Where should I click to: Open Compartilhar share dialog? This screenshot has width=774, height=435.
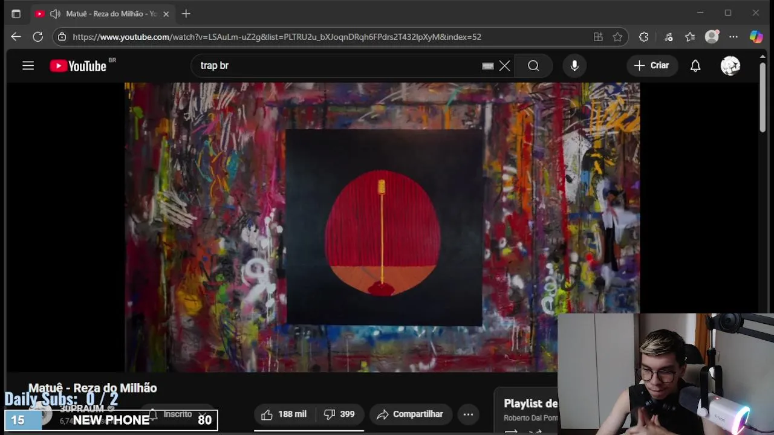(411, 414)
